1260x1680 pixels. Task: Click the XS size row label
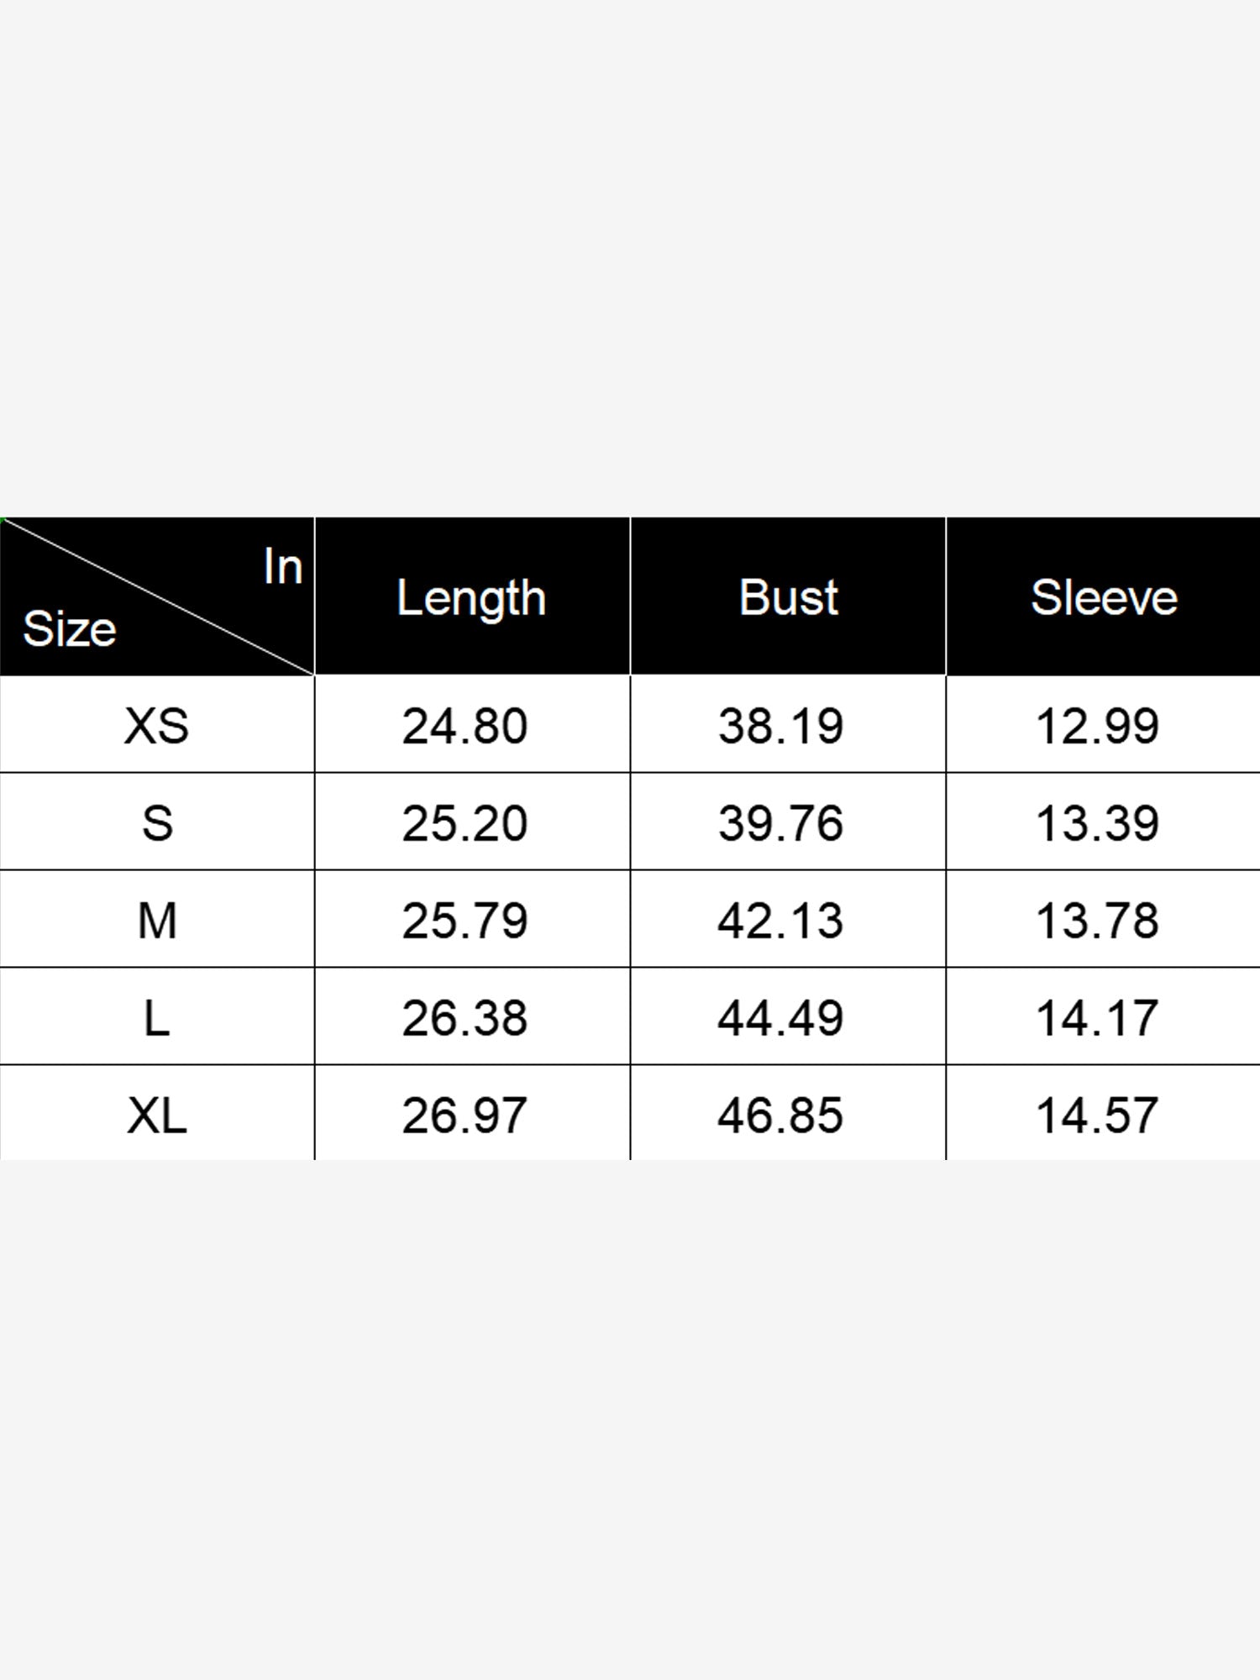[x=157, y=726]
